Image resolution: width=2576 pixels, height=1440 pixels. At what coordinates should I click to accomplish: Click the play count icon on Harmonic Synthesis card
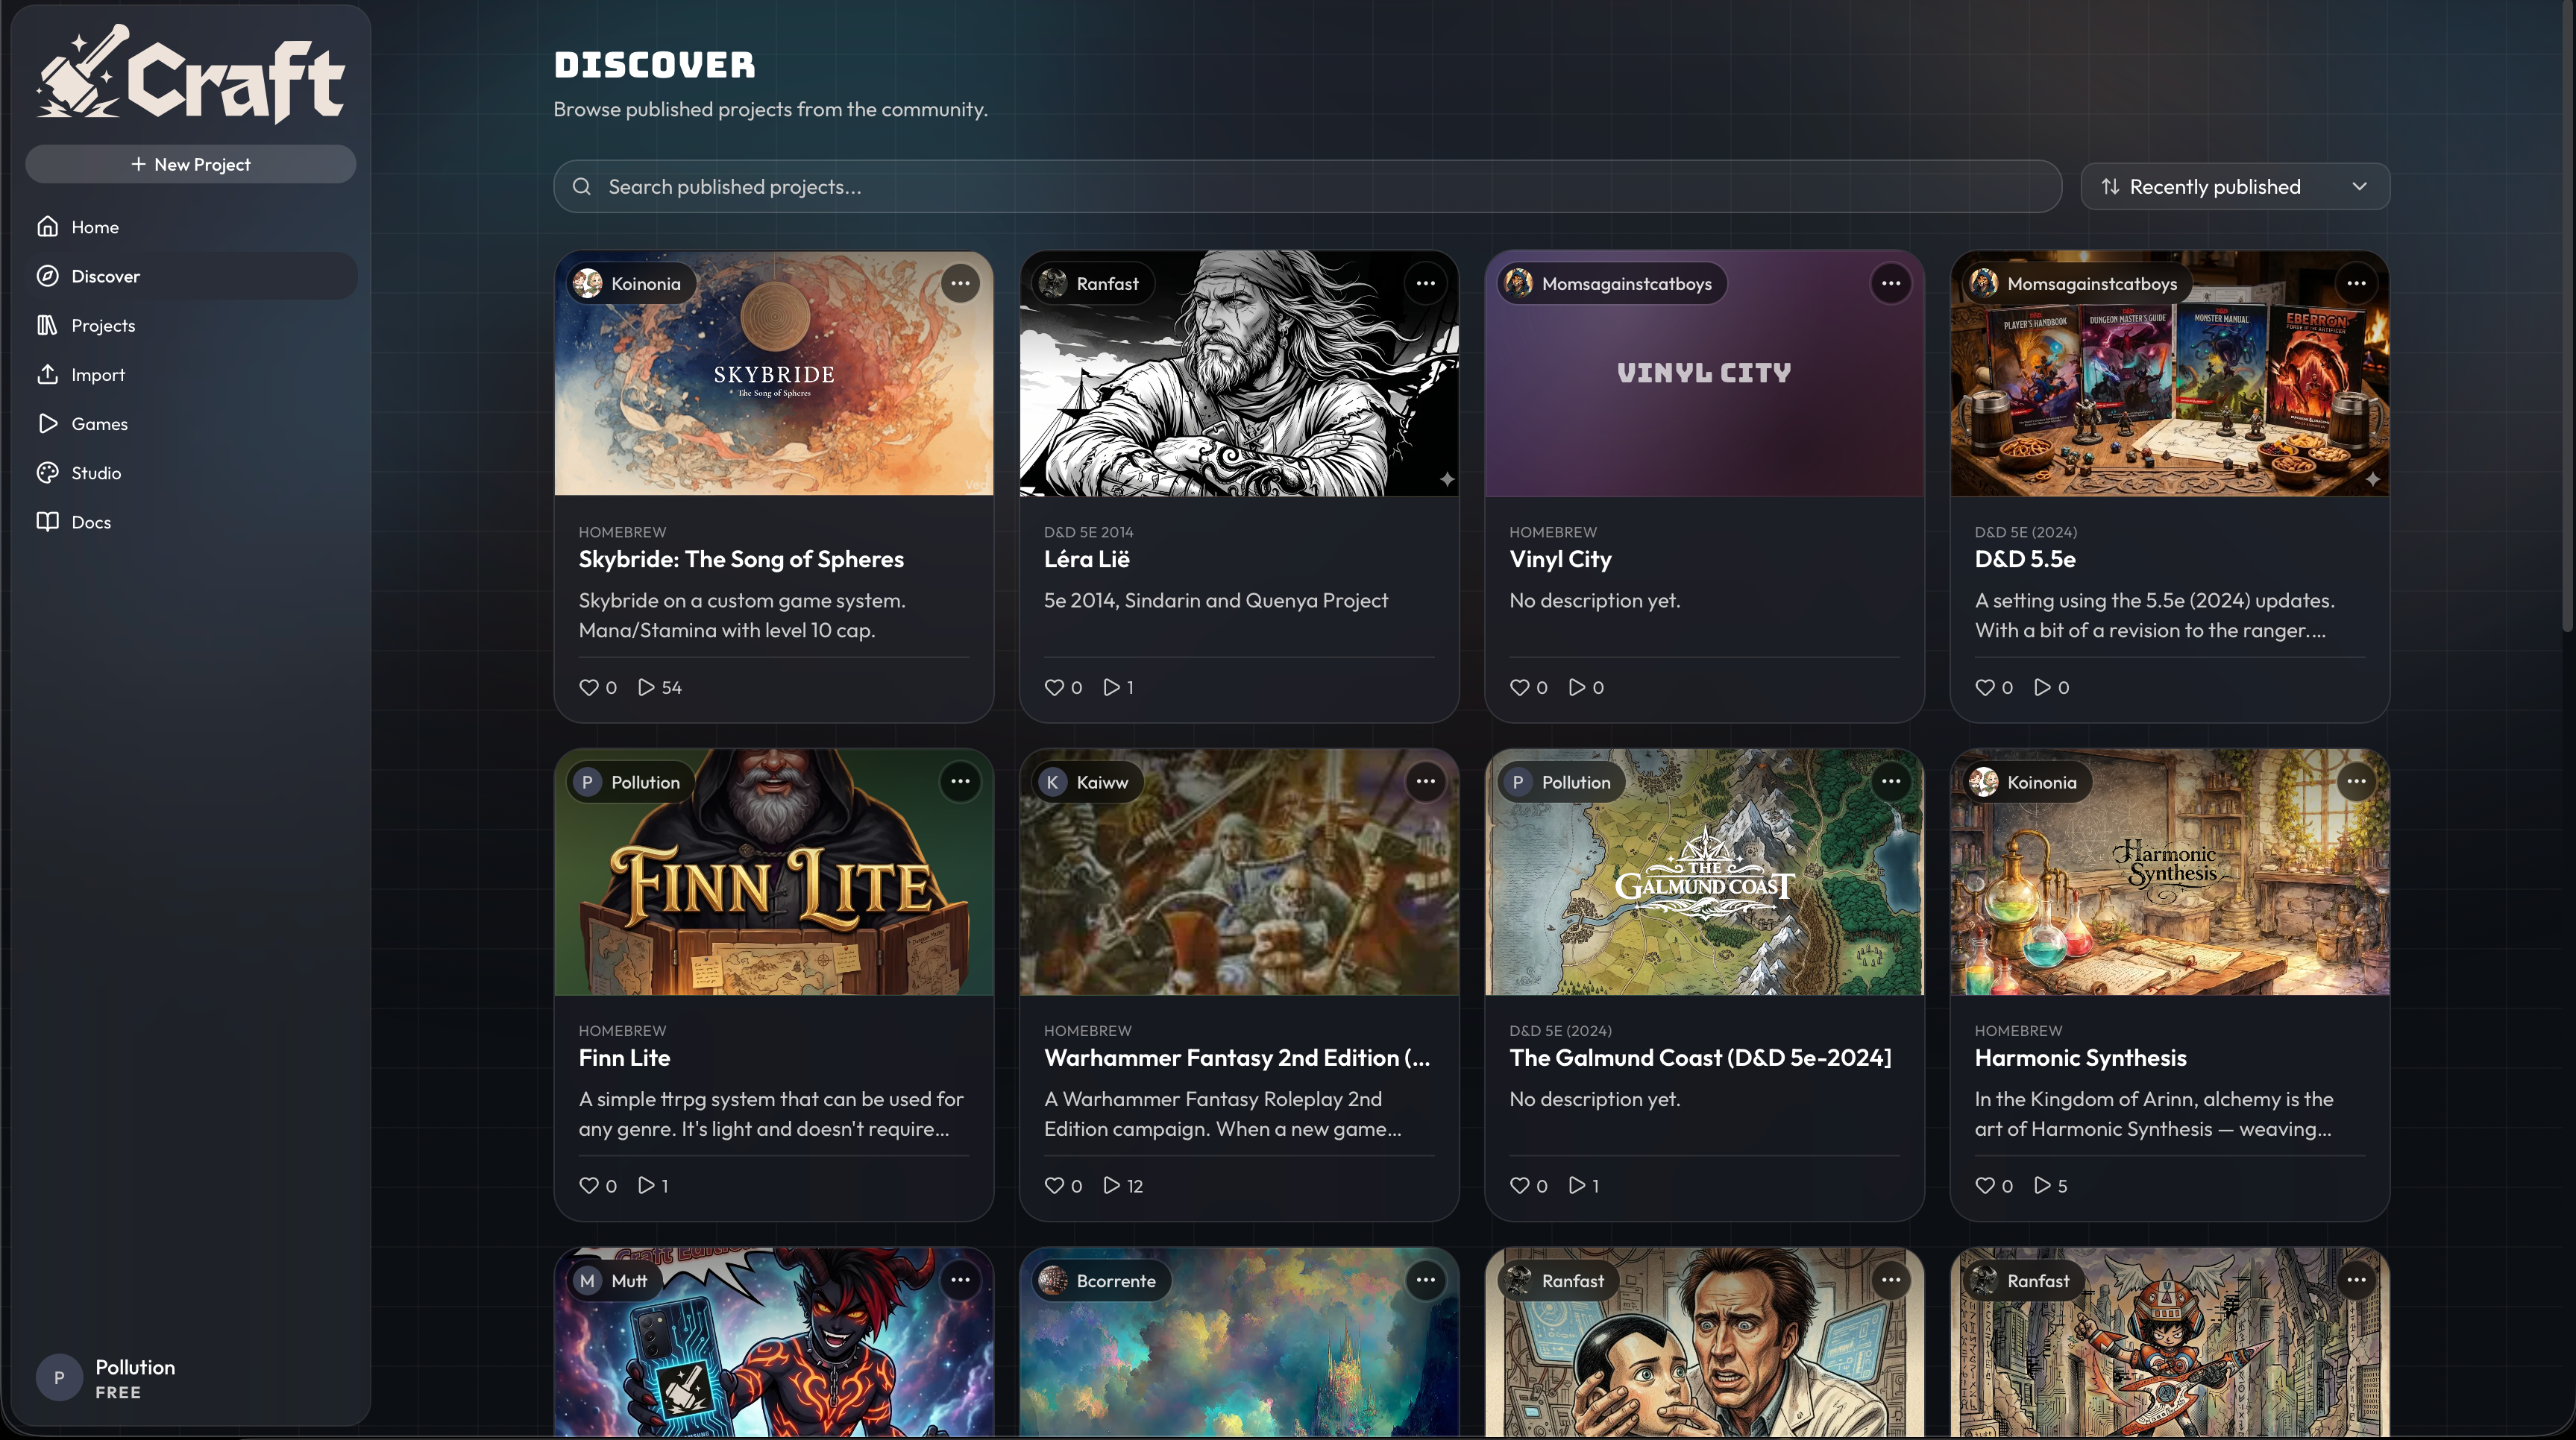(2043, 1185)
